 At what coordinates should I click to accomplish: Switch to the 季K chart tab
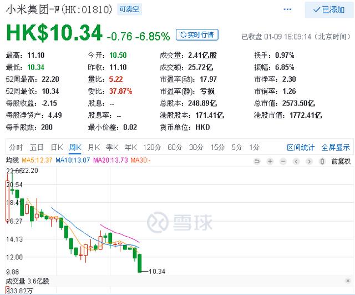point(112,147)
